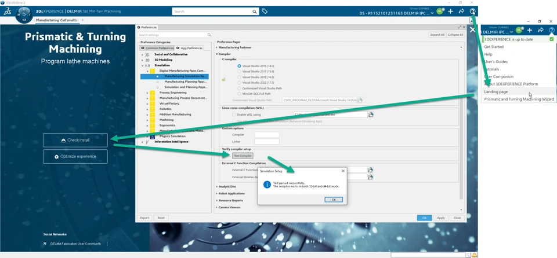The image size is (557, 258).
Task: Switch to Common Preferences tab
Action: coord(157,48)
